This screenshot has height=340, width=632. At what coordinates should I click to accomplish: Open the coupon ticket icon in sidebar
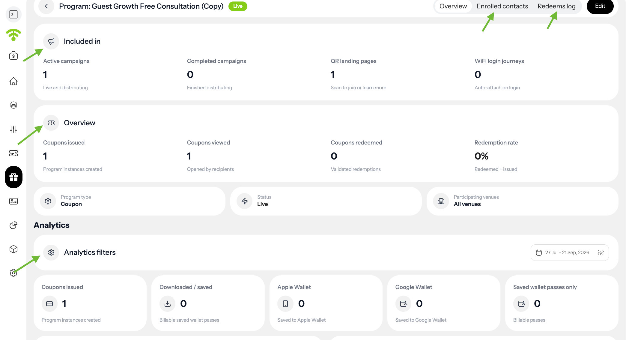pyautogui.click(x=13, y=153)
